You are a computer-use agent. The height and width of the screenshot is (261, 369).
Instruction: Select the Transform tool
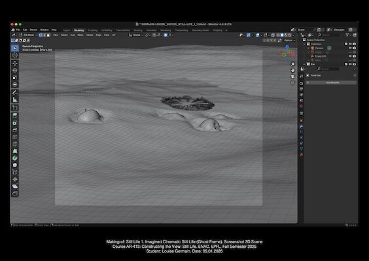click(x=15, y=84)
